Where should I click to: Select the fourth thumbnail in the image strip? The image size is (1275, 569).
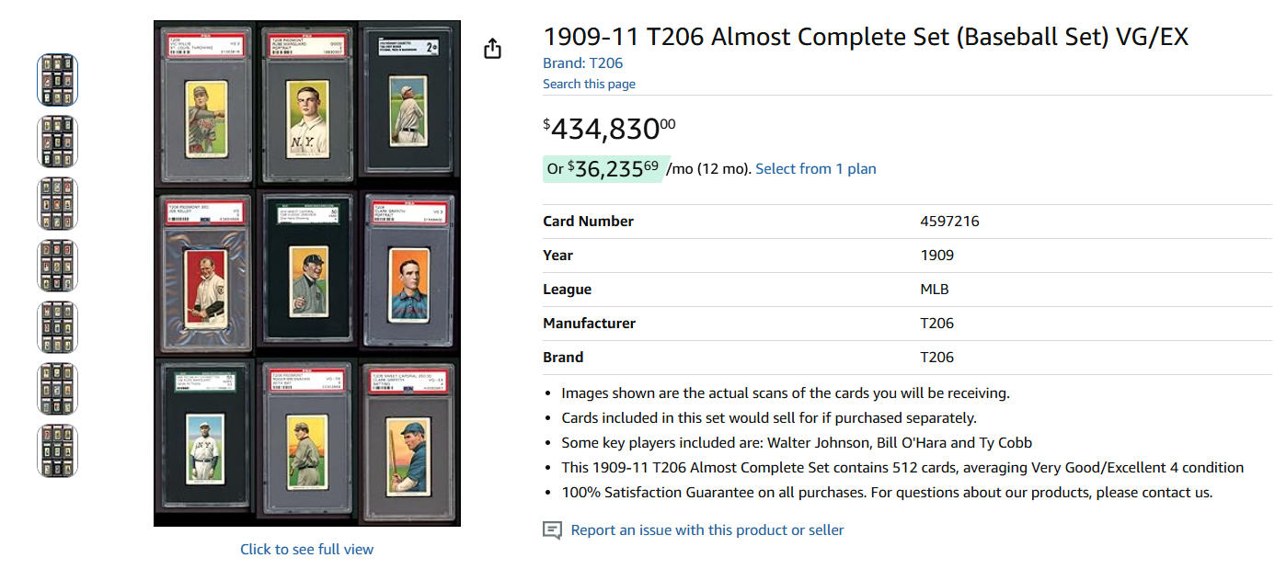[x=57, y=264]
